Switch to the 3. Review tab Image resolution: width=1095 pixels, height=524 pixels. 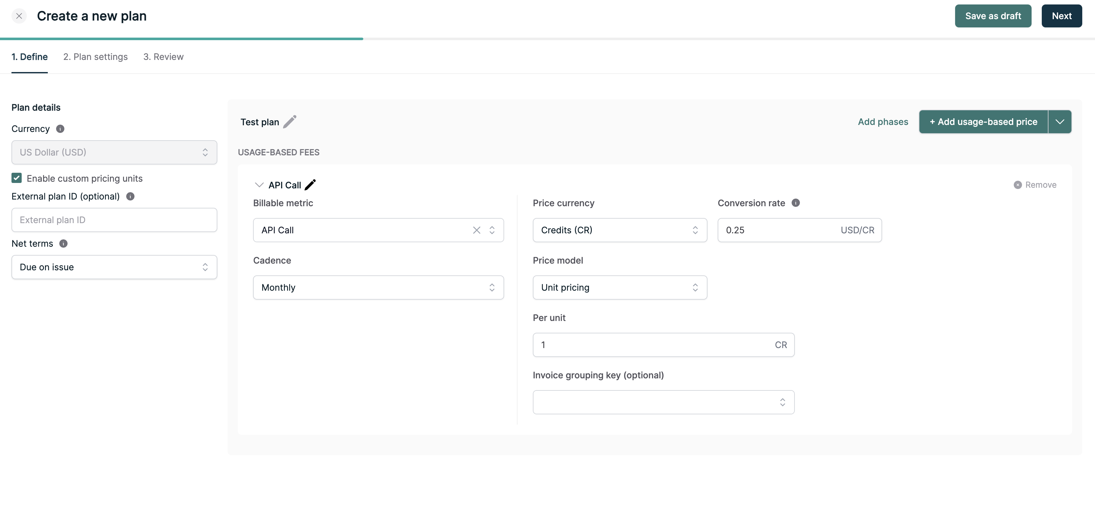pyautogui.click(x=163, y=56)
